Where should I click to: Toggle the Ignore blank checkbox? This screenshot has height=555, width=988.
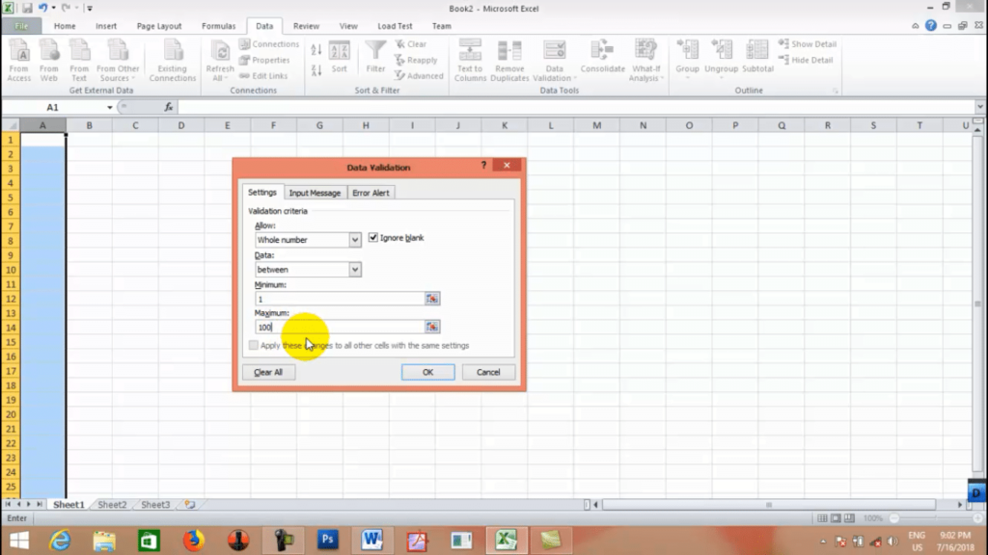[x=373, y=237]
